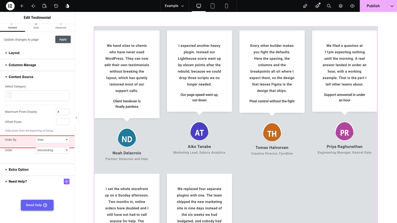Open the page settings document icon
The image size is (397, 223).
[x=45, y=6]
